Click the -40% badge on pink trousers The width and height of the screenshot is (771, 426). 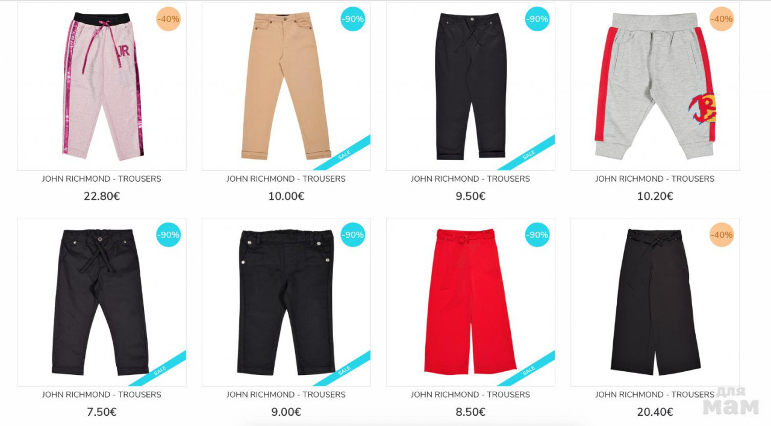tap(169, 19)
